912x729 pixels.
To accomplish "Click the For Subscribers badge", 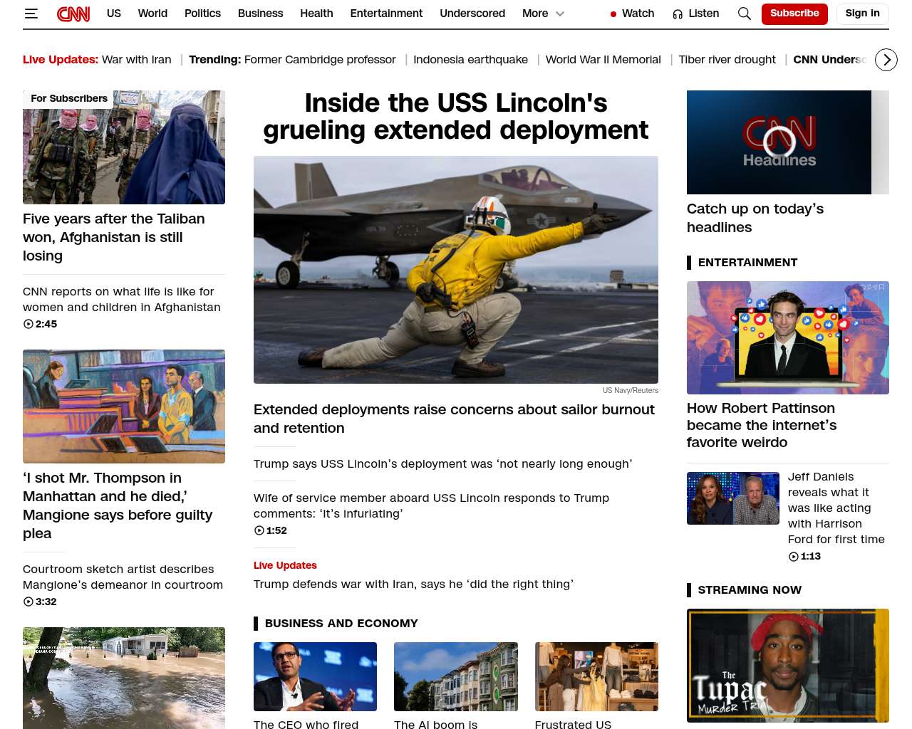I will [69, 98].
